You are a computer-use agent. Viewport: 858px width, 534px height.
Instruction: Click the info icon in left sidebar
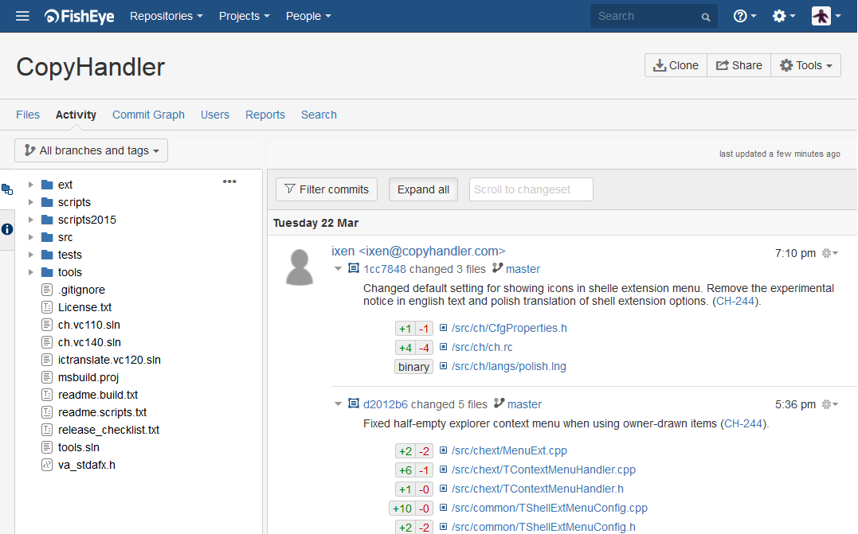point(7,229)
